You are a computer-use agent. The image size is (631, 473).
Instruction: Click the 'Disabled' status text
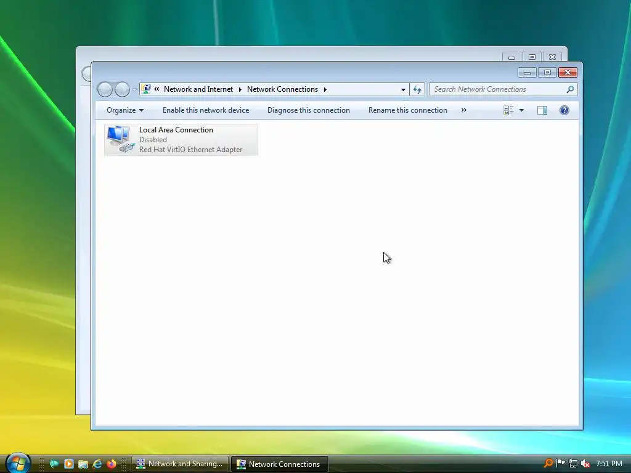(153, 140)
